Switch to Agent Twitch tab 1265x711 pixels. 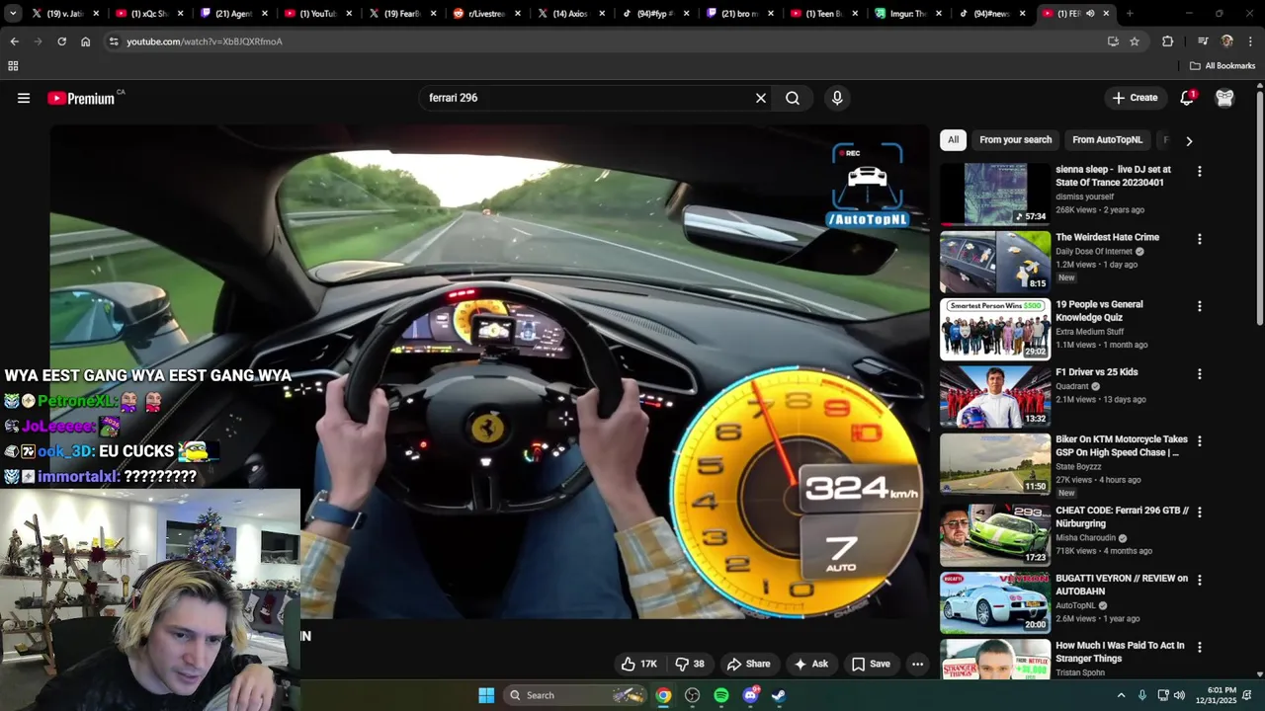(232, 14)
